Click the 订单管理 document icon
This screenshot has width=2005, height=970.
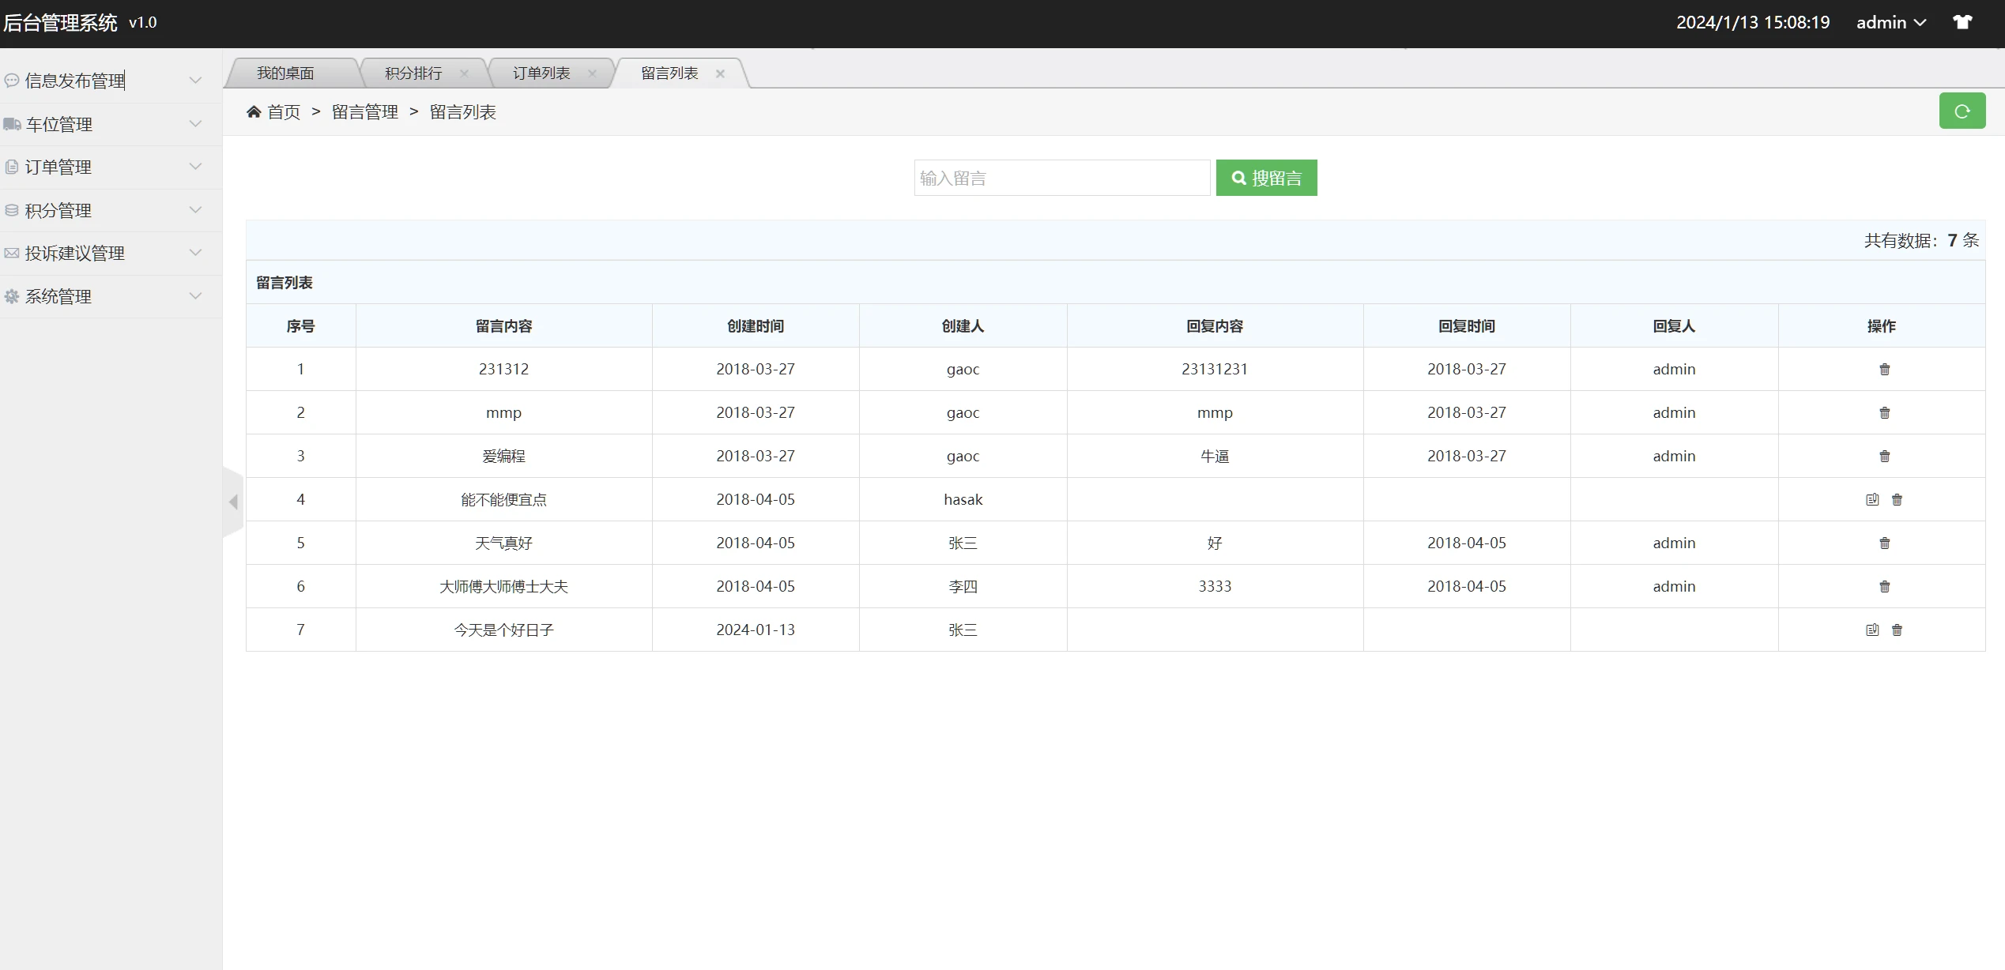tap(12, 167)
